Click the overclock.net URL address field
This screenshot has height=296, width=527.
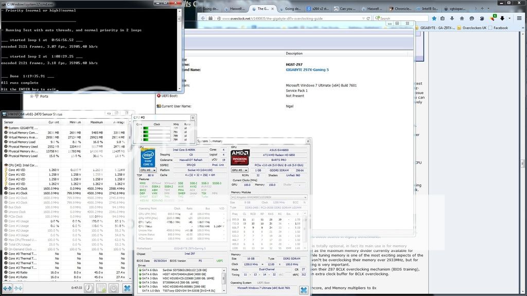coord(288,18)
